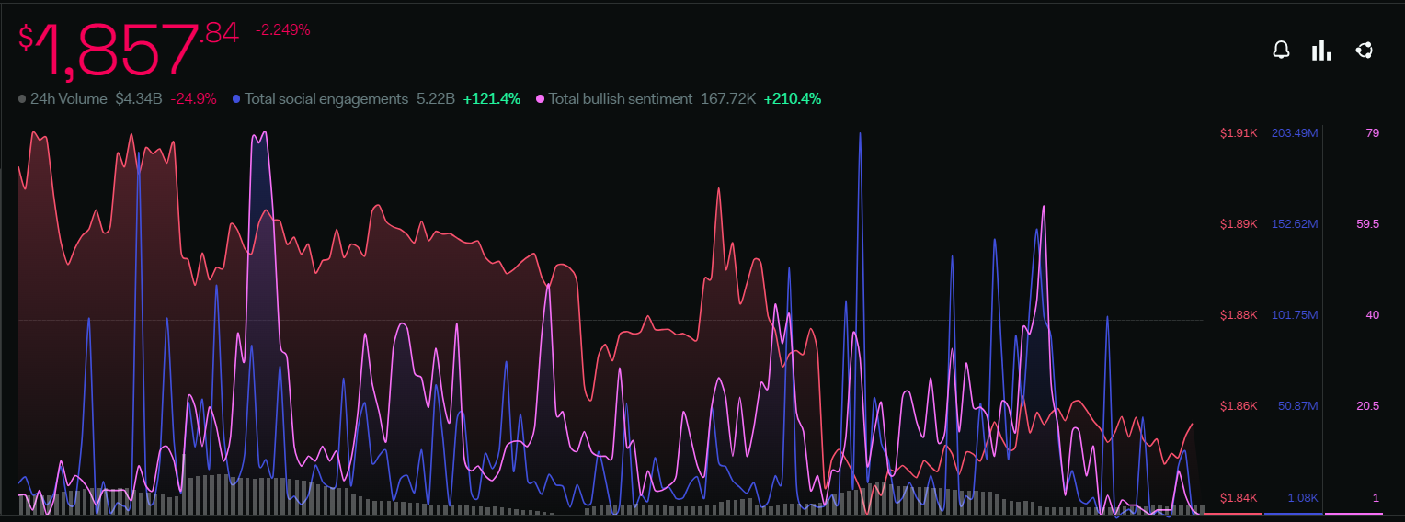1405x522 pixels.
Task: Open the bar chart view icon
Action: click(x=1321, y=51)
